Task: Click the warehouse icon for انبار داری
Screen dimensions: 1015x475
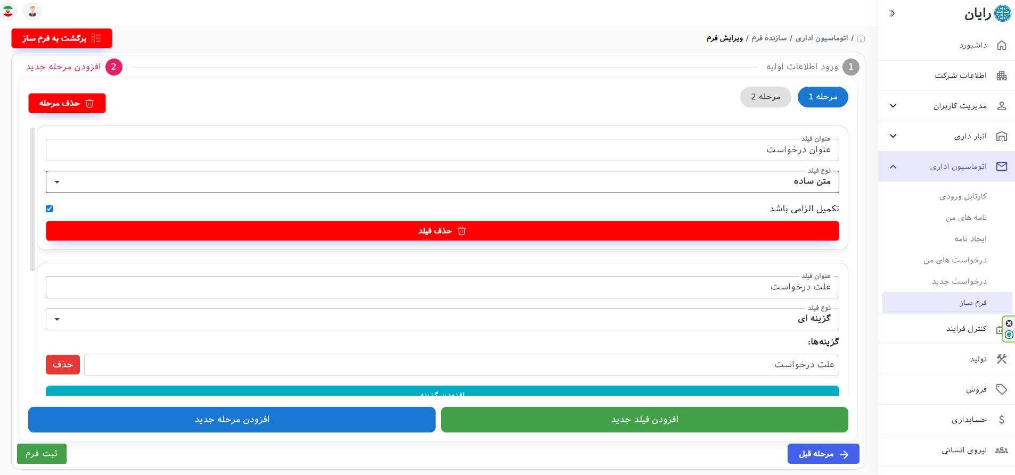Action: 1002,136
